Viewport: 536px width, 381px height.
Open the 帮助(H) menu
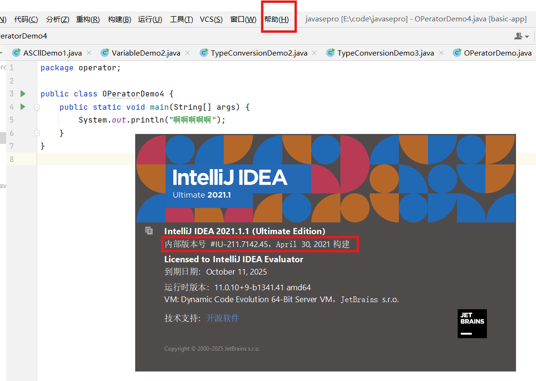click(x=276, y=19)
